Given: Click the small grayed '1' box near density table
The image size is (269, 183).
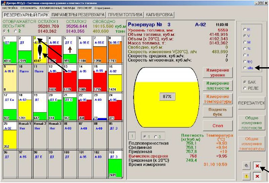Looking at the screenshot, I should coord(132,136).
